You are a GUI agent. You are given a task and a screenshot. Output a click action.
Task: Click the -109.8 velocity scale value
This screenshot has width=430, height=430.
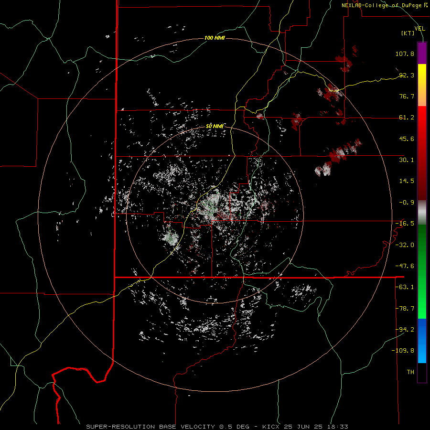(x=403, y=351)
